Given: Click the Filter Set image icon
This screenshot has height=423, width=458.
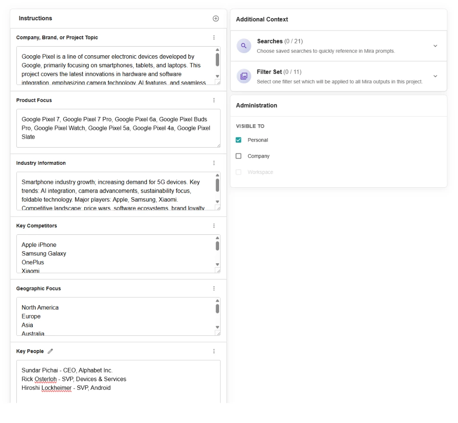Looking at the screenshot, I should click(x=244, y=76).
